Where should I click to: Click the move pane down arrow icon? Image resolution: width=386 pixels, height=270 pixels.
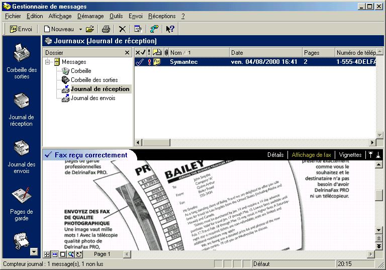378,155
